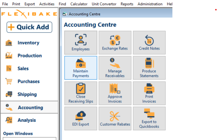Click the Quick Add button

[x=29, y=27]
